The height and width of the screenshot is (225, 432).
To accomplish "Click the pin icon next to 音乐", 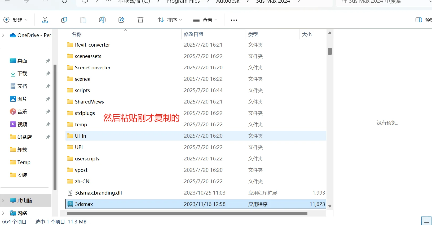I will point(48,111).
